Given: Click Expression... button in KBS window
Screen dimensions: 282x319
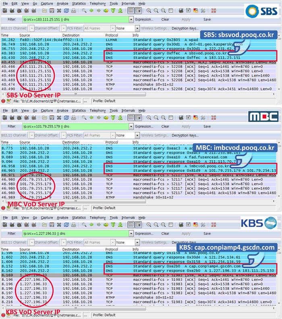Looking at the screenshot, I should coord(144,234).
